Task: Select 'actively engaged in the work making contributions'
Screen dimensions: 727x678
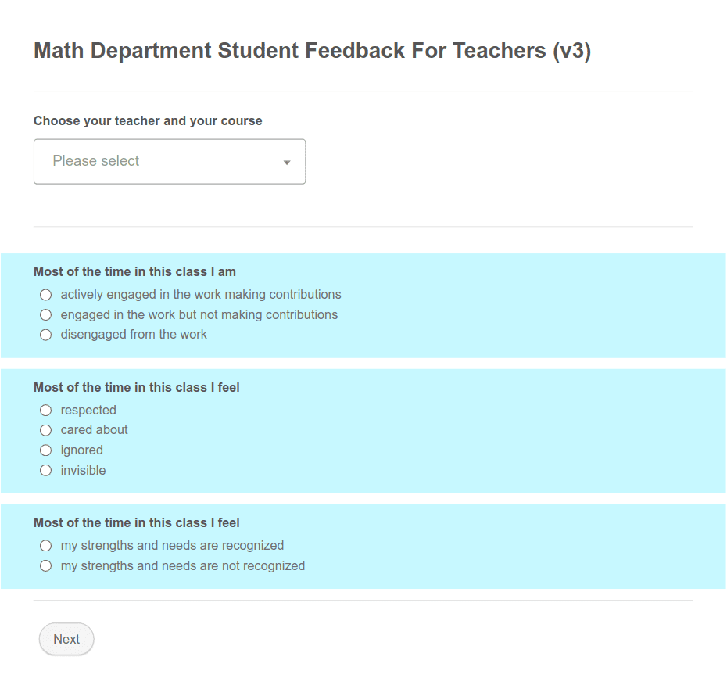Action: pos(45,295)
